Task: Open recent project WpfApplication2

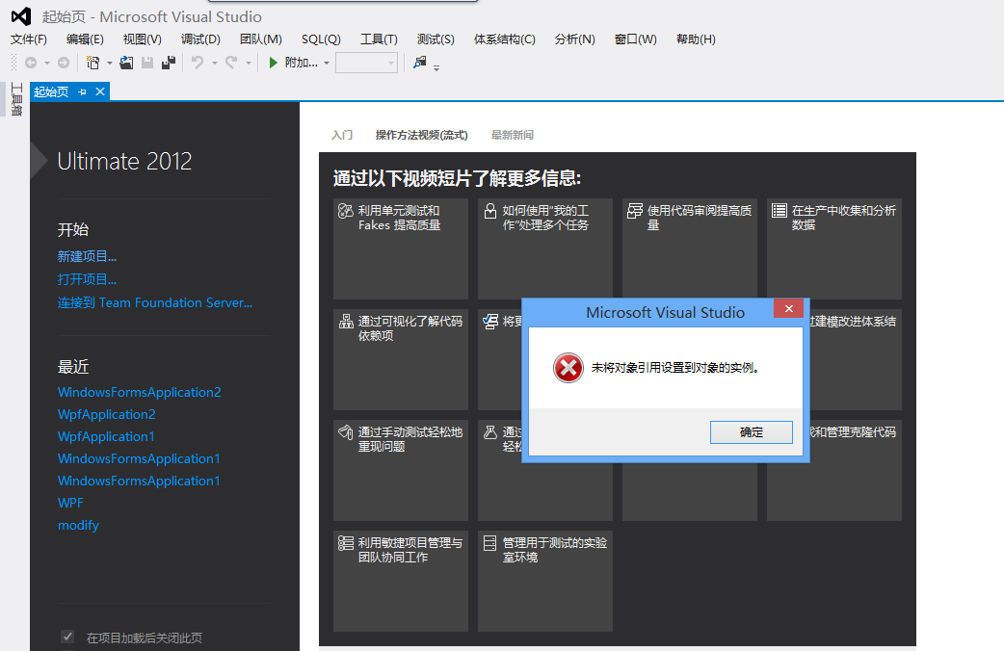Action: pos(106,414)
